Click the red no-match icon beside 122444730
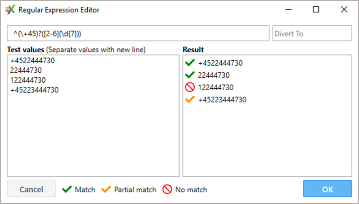This screenshot has height=204, width=359. pos(190,87)
